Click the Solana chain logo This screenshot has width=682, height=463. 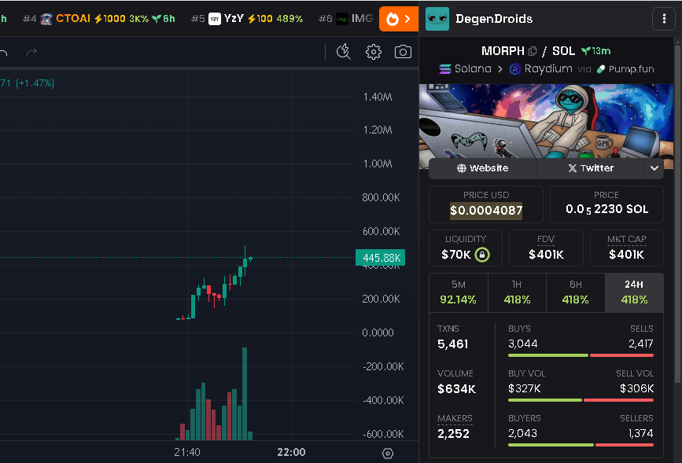pyautogui.click(x=445, y=69)
